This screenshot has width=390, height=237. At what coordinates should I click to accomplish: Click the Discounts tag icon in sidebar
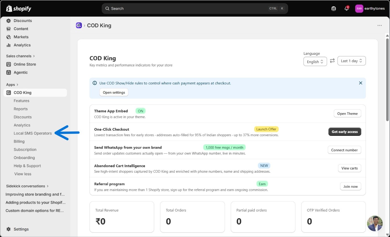click(8, 21)
